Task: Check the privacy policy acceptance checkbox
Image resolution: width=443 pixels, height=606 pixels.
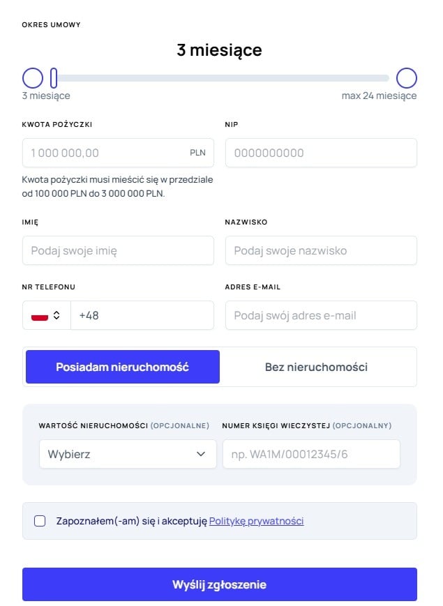Action: [40, 520]
